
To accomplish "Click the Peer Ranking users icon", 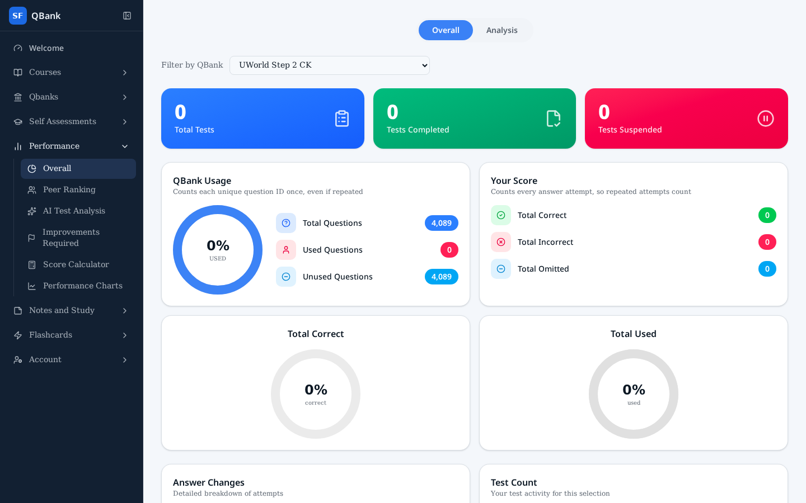I will pos(32,190).
